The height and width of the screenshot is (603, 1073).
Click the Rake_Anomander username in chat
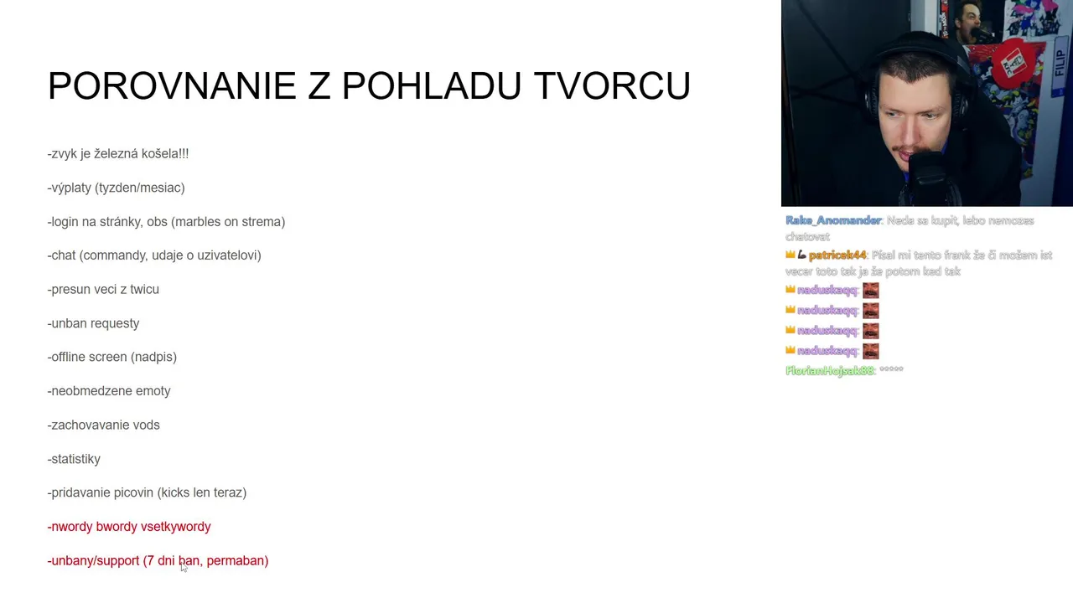[x=832, y=220]
